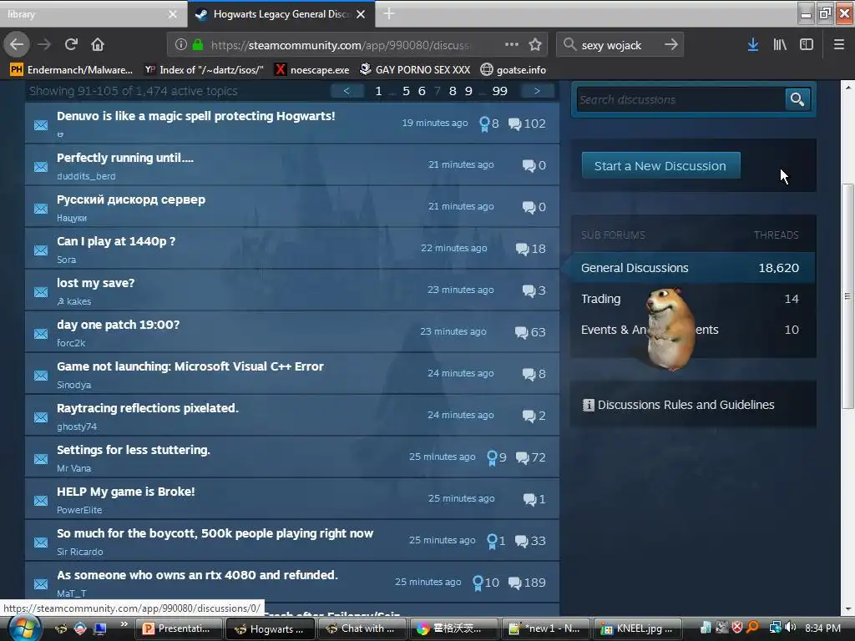Click the volume speaker icon in system tray
Image resolution: width=855 pixels, height=641 pixels.
point(791,628)
